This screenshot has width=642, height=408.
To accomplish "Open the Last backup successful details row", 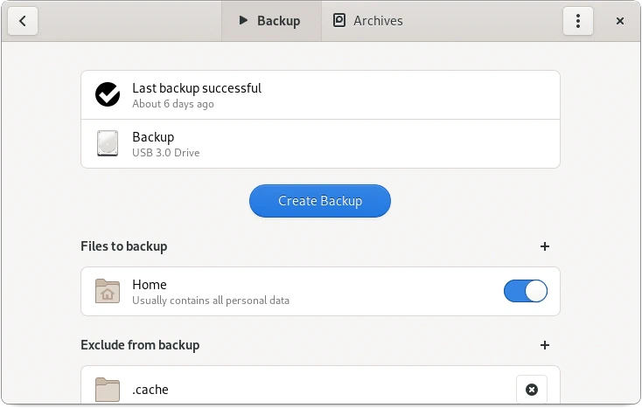I will click(320, 95).
